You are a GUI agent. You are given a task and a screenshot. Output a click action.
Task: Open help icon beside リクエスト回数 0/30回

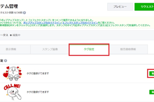point(24,13)
